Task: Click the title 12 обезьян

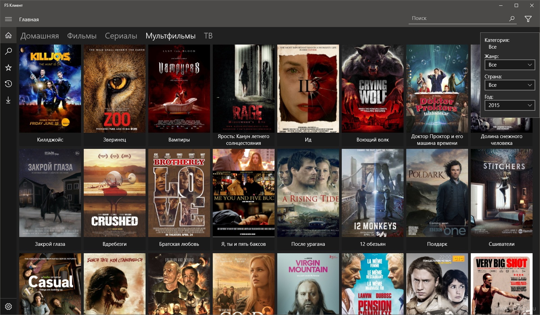Action: pyautogui.click(x=372, y=244)
